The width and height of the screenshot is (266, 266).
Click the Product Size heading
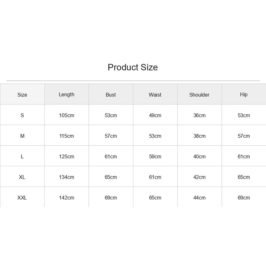click(x=133, y=67)
